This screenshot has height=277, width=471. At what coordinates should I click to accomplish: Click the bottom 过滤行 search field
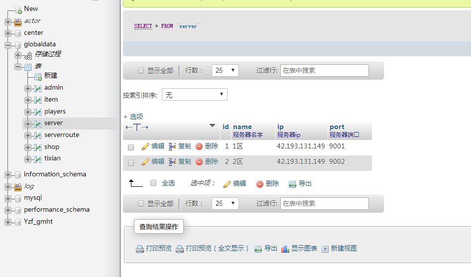coord(324,203)
